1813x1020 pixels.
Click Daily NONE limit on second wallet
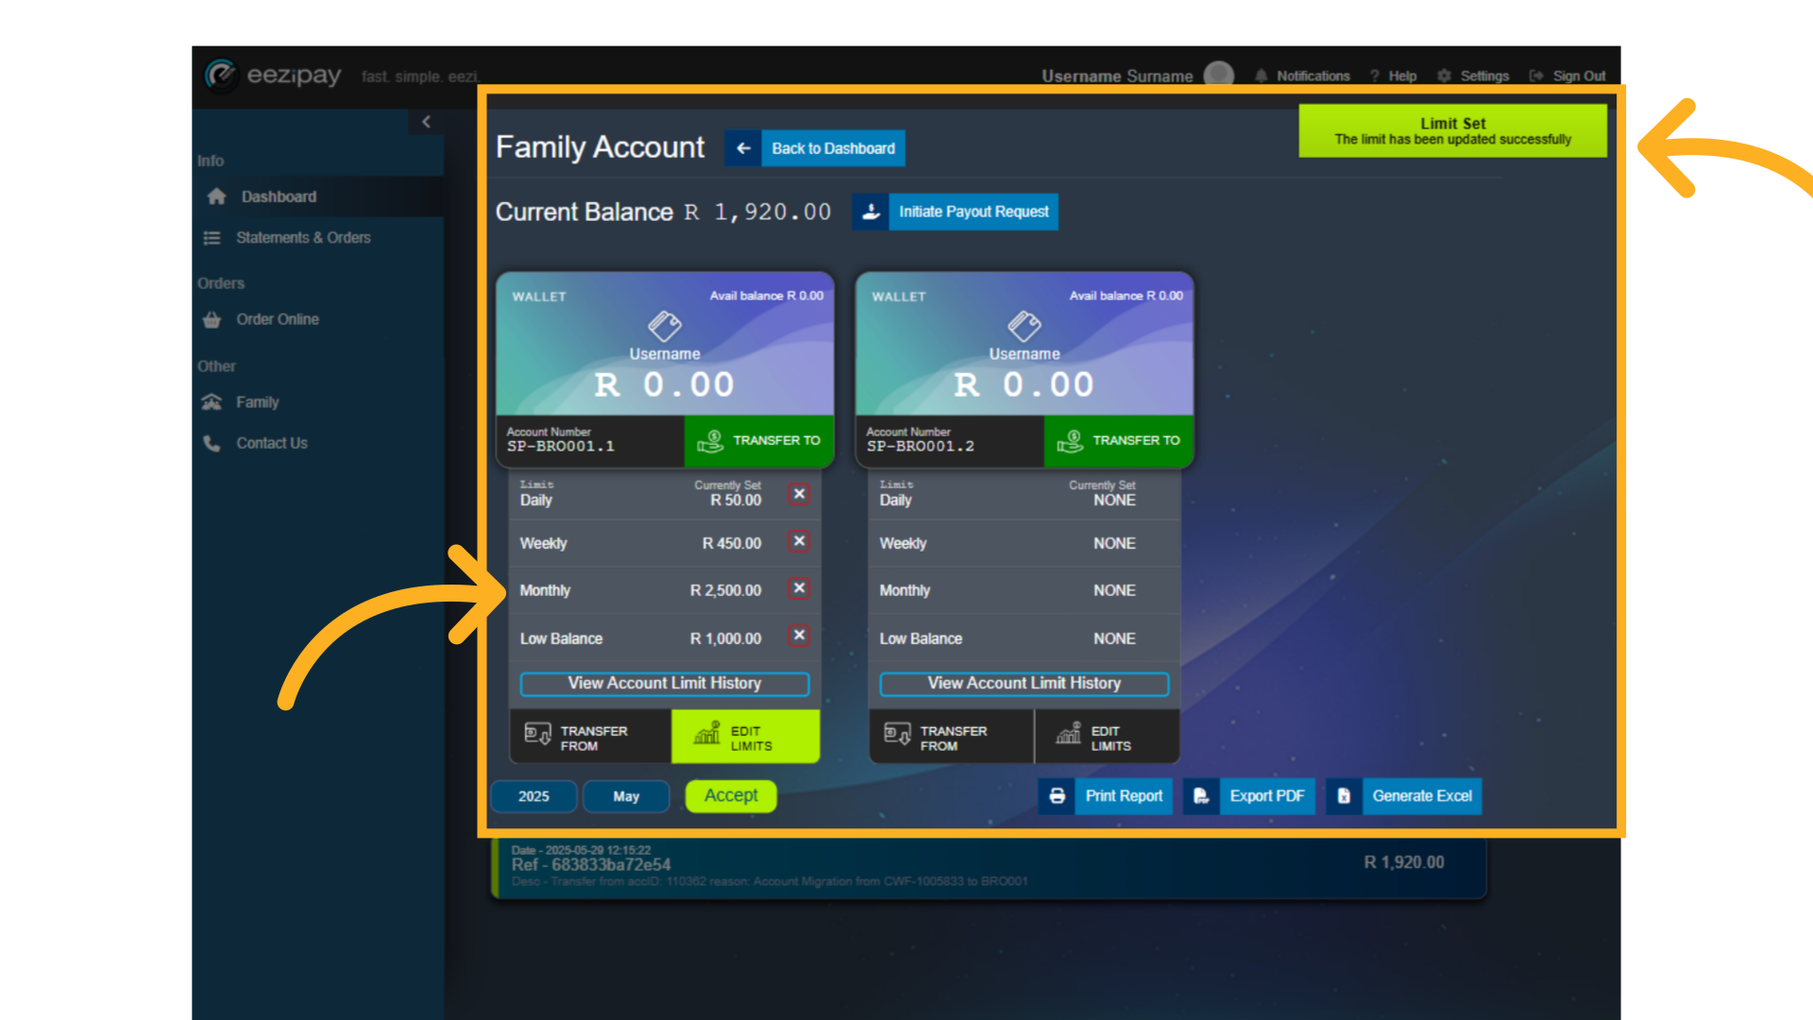pyautogui.click(x=1025, y=495)
